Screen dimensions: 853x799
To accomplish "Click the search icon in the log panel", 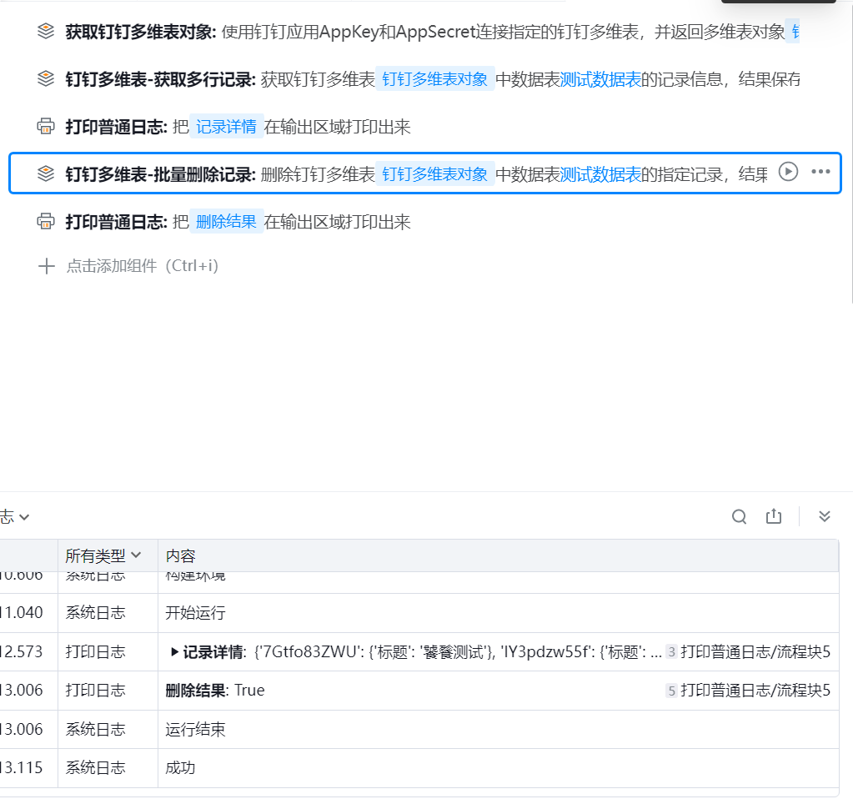I will pyautogui.click(x=739, y=517).
